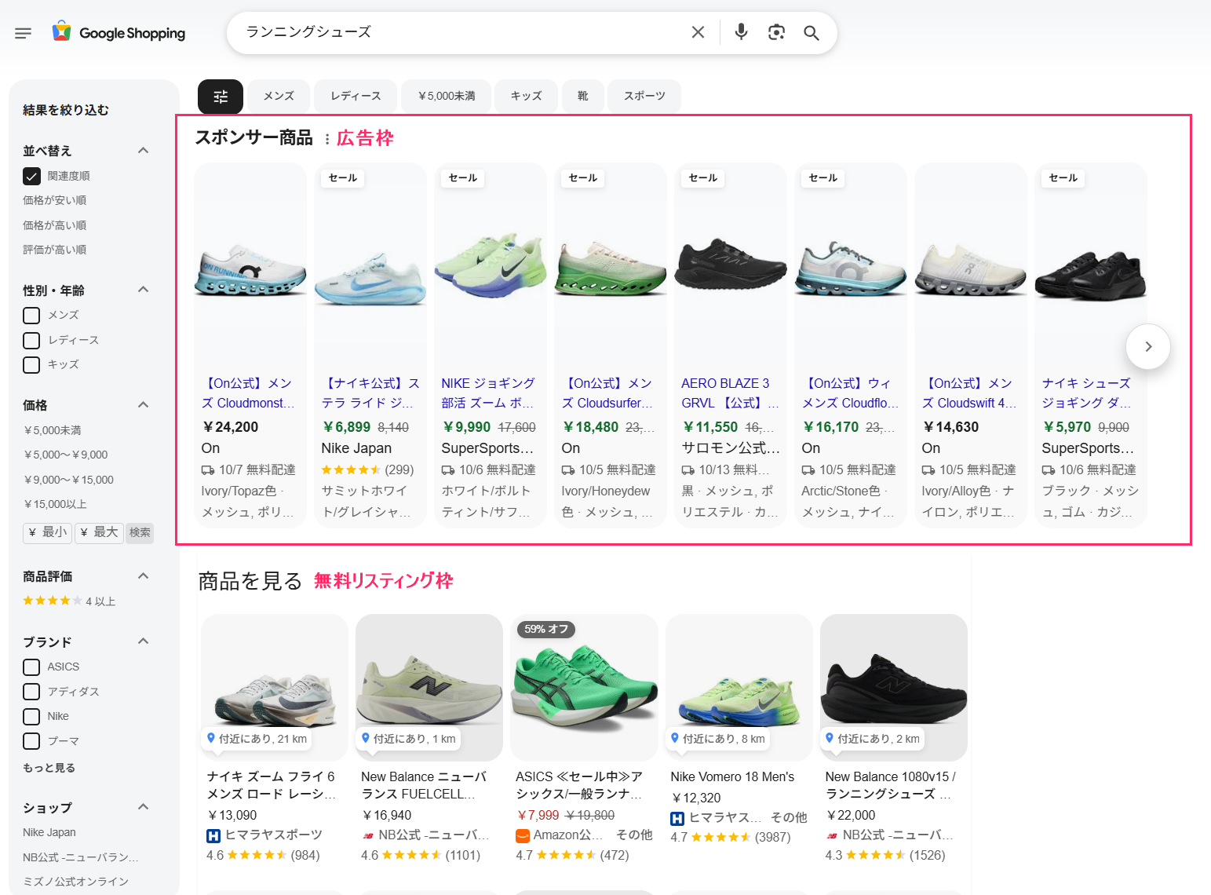Click the Google Shopping logo
Viewport: 1211px width, 895px height.
coord(119,32)
